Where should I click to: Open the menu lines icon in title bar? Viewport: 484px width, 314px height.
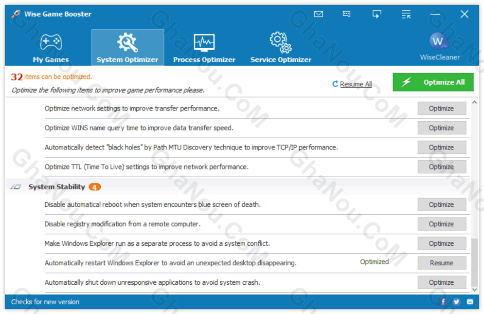[406, 14]
